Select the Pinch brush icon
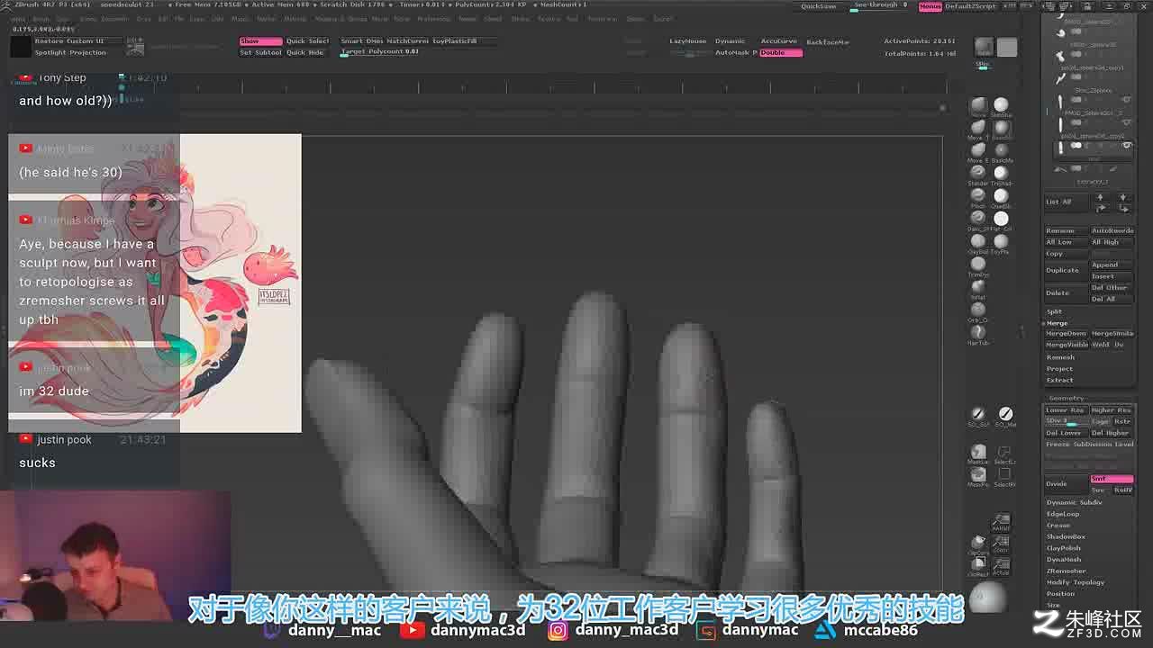 tap(978, 197)
